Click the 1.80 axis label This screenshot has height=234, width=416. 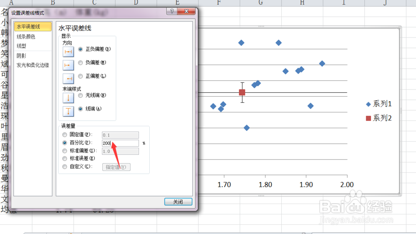pos(265,184)
